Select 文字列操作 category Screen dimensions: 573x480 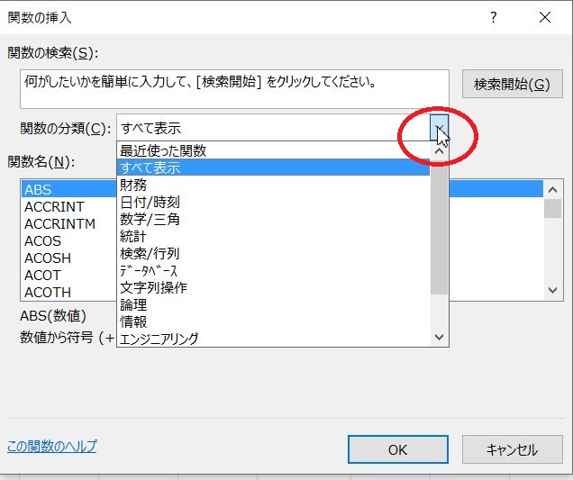153,287
